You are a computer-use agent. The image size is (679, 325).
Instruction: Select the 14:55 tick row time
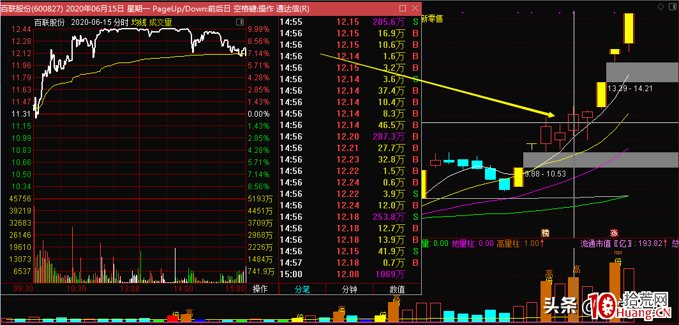[x=291, y=22]
